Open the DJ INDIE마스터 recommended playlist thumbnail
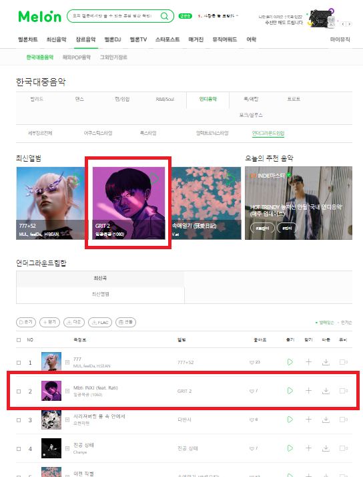The width and height of the screenshot is (363, 477). [298, 203]
